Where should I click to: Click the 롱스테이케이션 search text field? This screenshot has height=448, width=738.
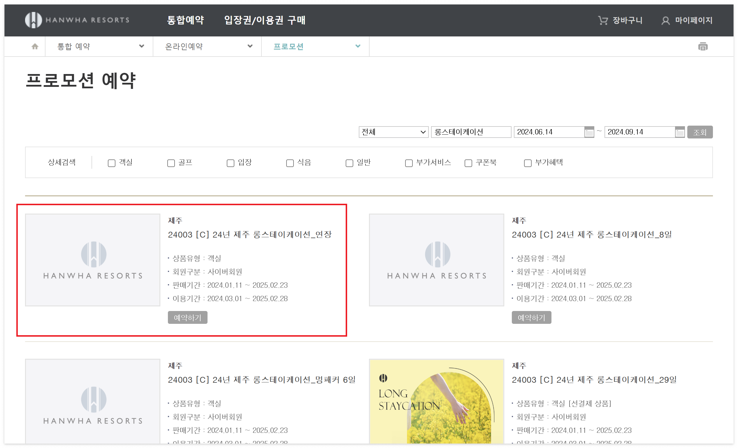click(x=470, y=132)
